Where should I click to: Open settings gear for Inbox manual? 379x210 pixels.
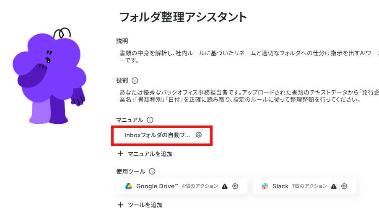coord(199,135)
